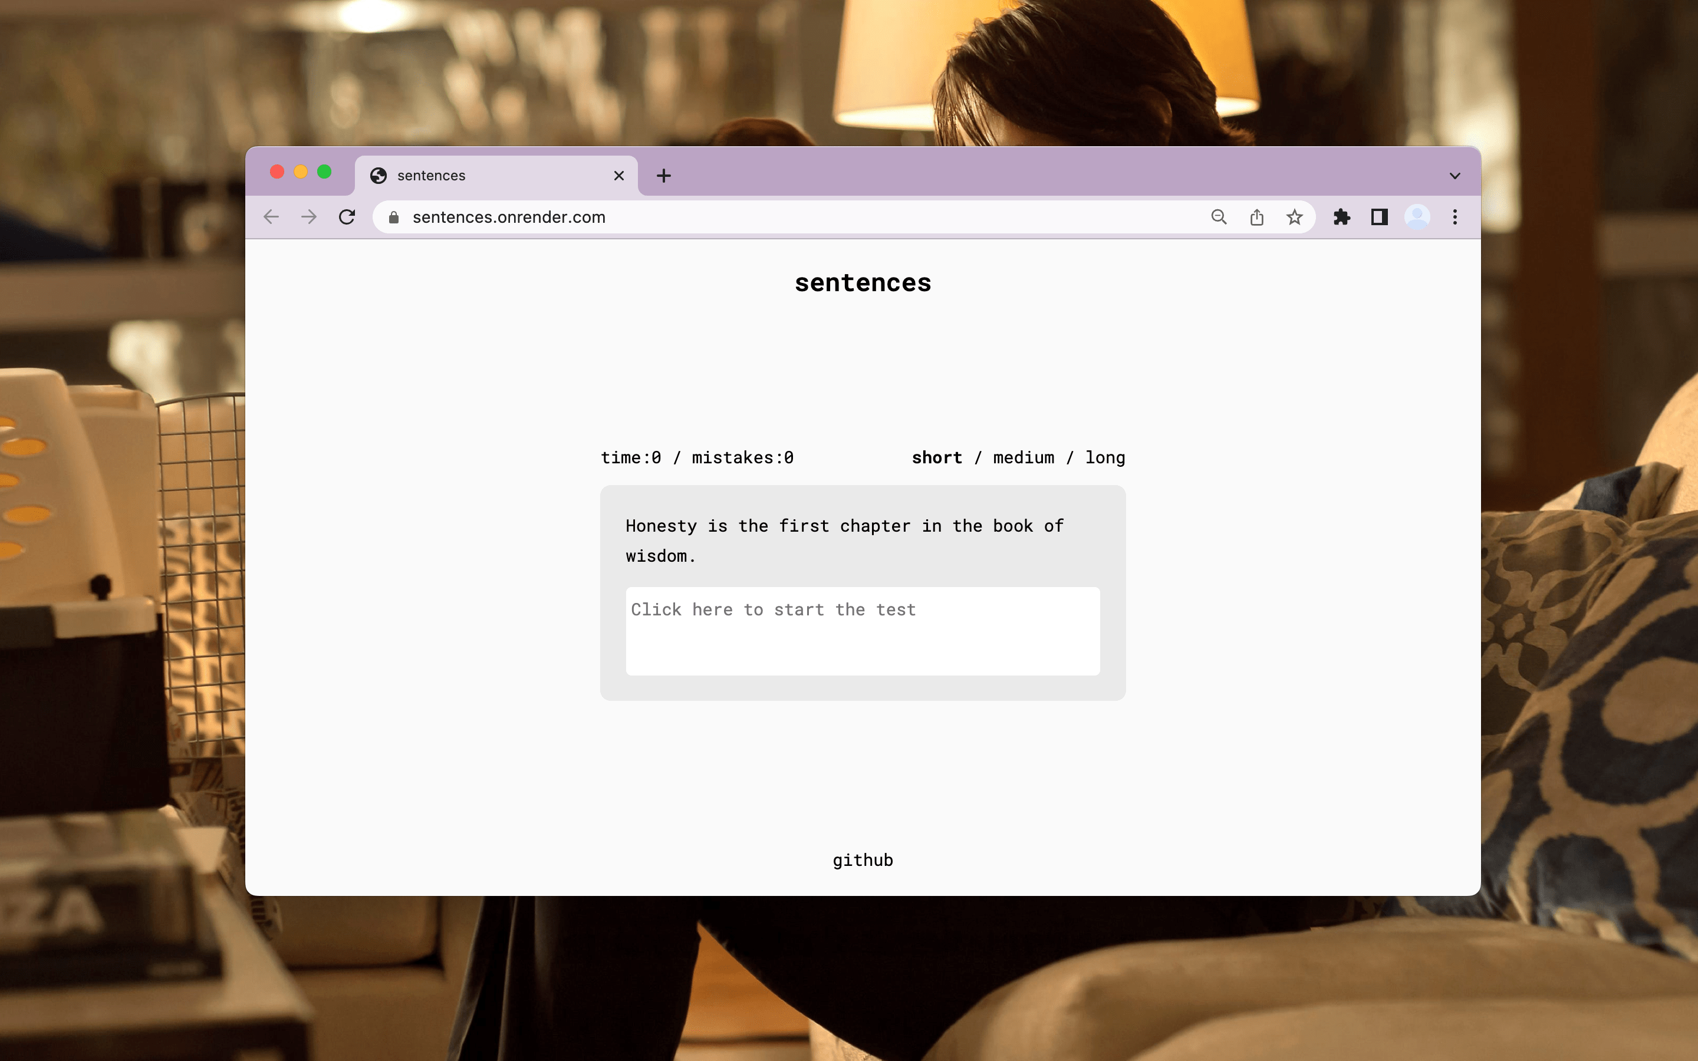Click the back navigation arrow

coord(271,217)
